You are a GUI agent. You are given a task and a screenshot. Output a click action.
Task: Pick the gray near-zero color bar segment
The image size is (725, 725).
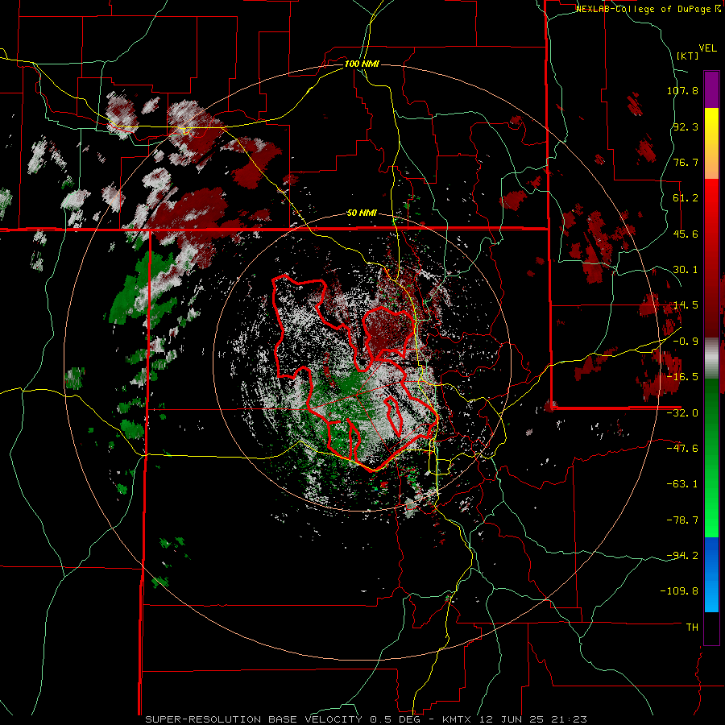pyautogui.click(x=711, y=358)
